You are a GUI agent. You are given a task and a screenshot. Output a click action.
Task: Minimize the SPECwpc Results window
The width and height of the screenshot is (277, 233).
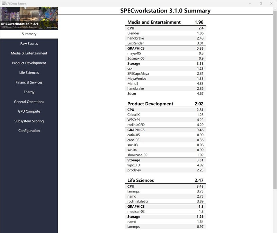pyautogui.click(x=250, y=3)
